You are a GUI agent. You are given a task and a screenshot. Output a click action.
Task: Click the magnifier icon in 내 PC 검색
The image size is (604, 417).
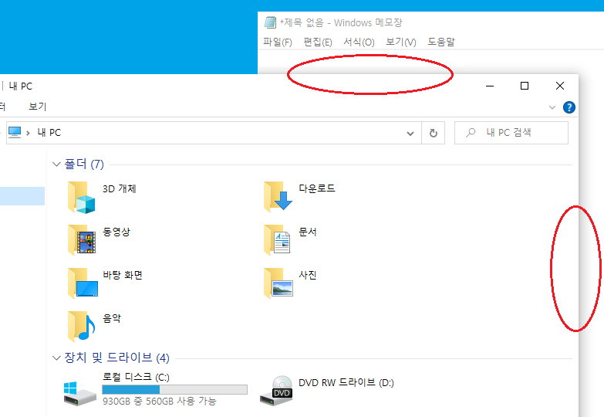[x=471, y=133]
